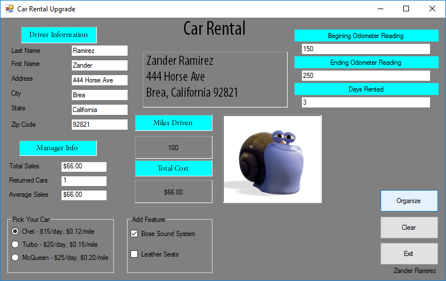Click the Manager Info header label
The height and width of the screenshot is (281, 446).
coord(58,148)
